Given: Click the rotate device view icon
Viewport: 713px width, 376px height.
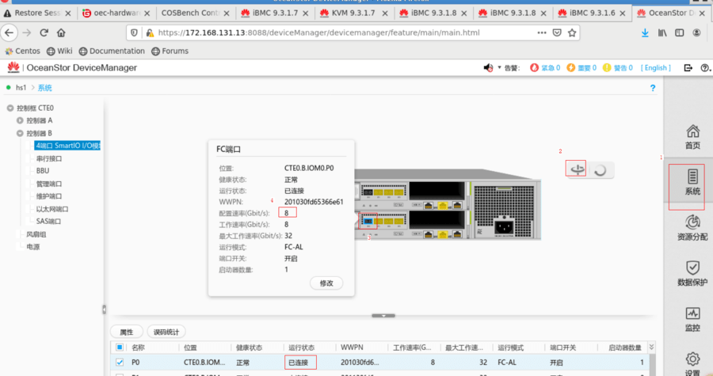Looking at the screenshot, I should pyautogui.click(x=578, y=169).
